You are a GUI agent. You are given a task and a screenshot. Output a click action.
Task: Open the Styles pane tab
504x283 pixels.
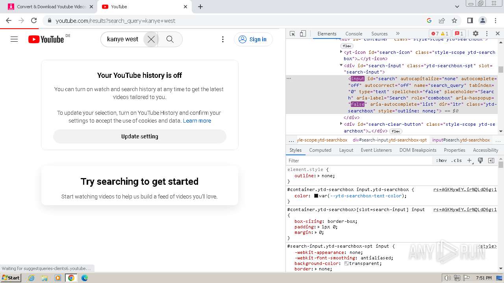pos(295,150)
